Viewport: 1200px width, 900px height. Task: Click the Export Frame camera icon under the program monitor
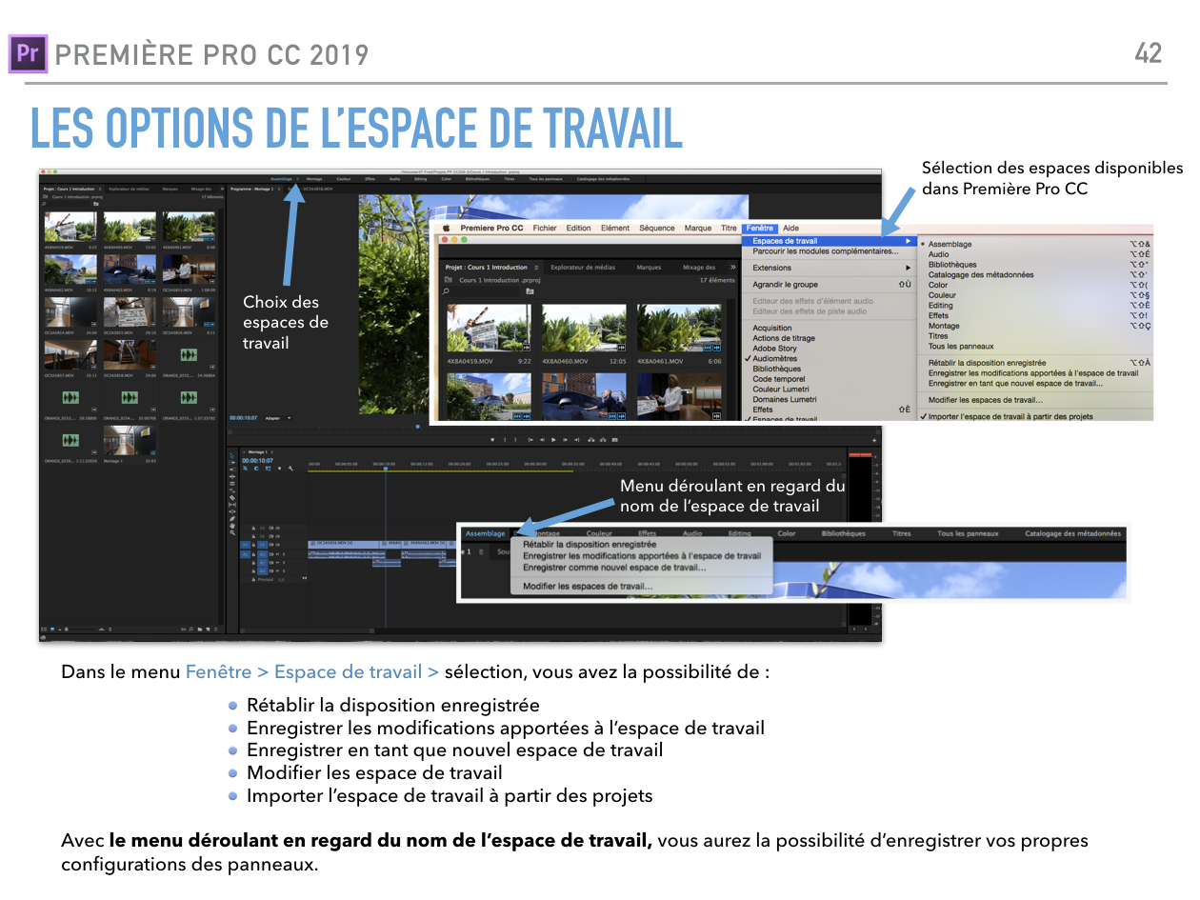613,440
